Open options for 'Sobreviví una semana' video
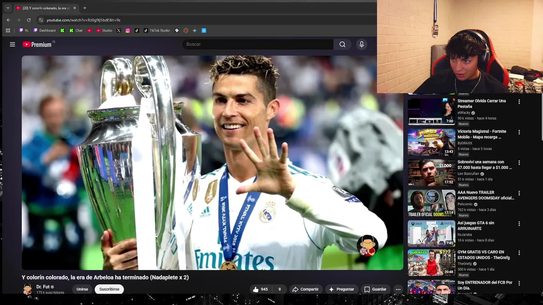The height and width of the screenshot is (305, 543). pyautogui.click(x=519, y=163)
